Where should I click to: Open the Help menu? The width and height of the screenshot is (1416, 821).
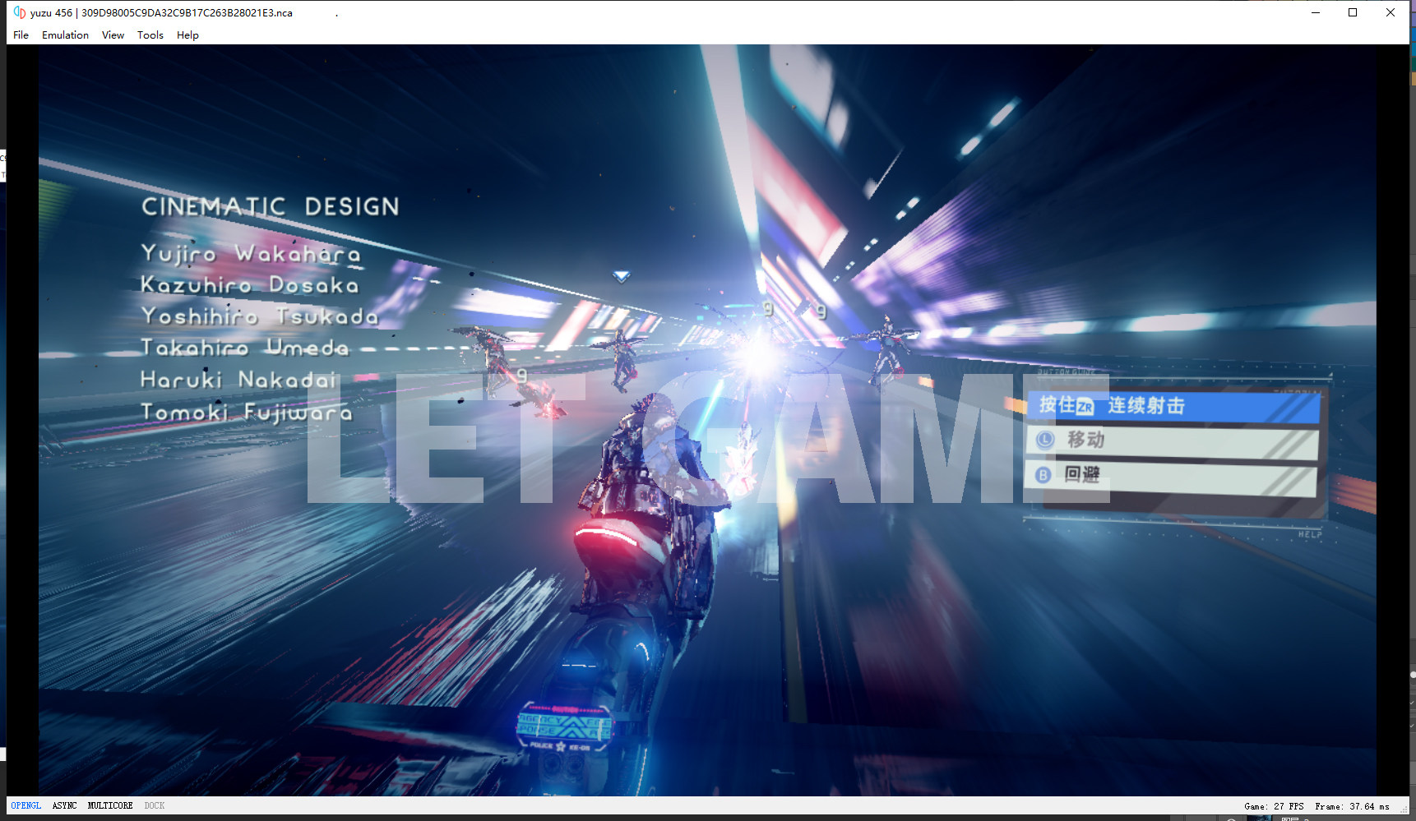click(187, 35)
